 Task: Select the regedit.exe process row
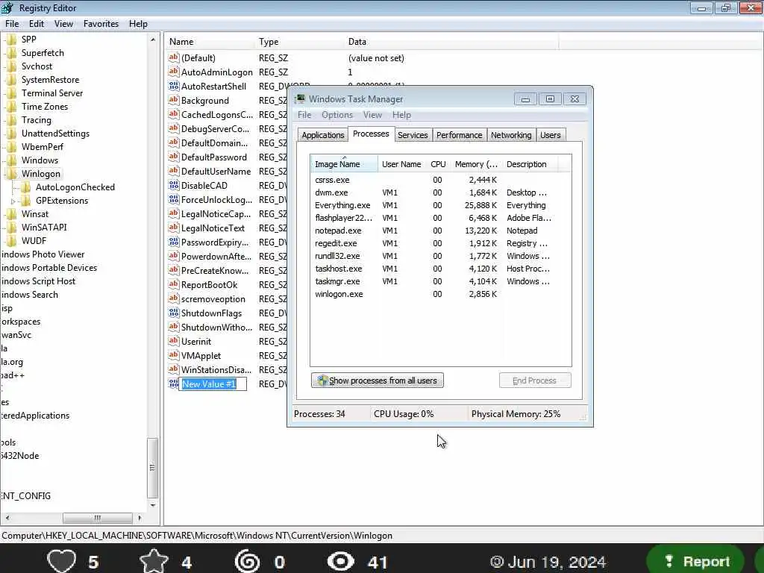(x=440, y=243)
